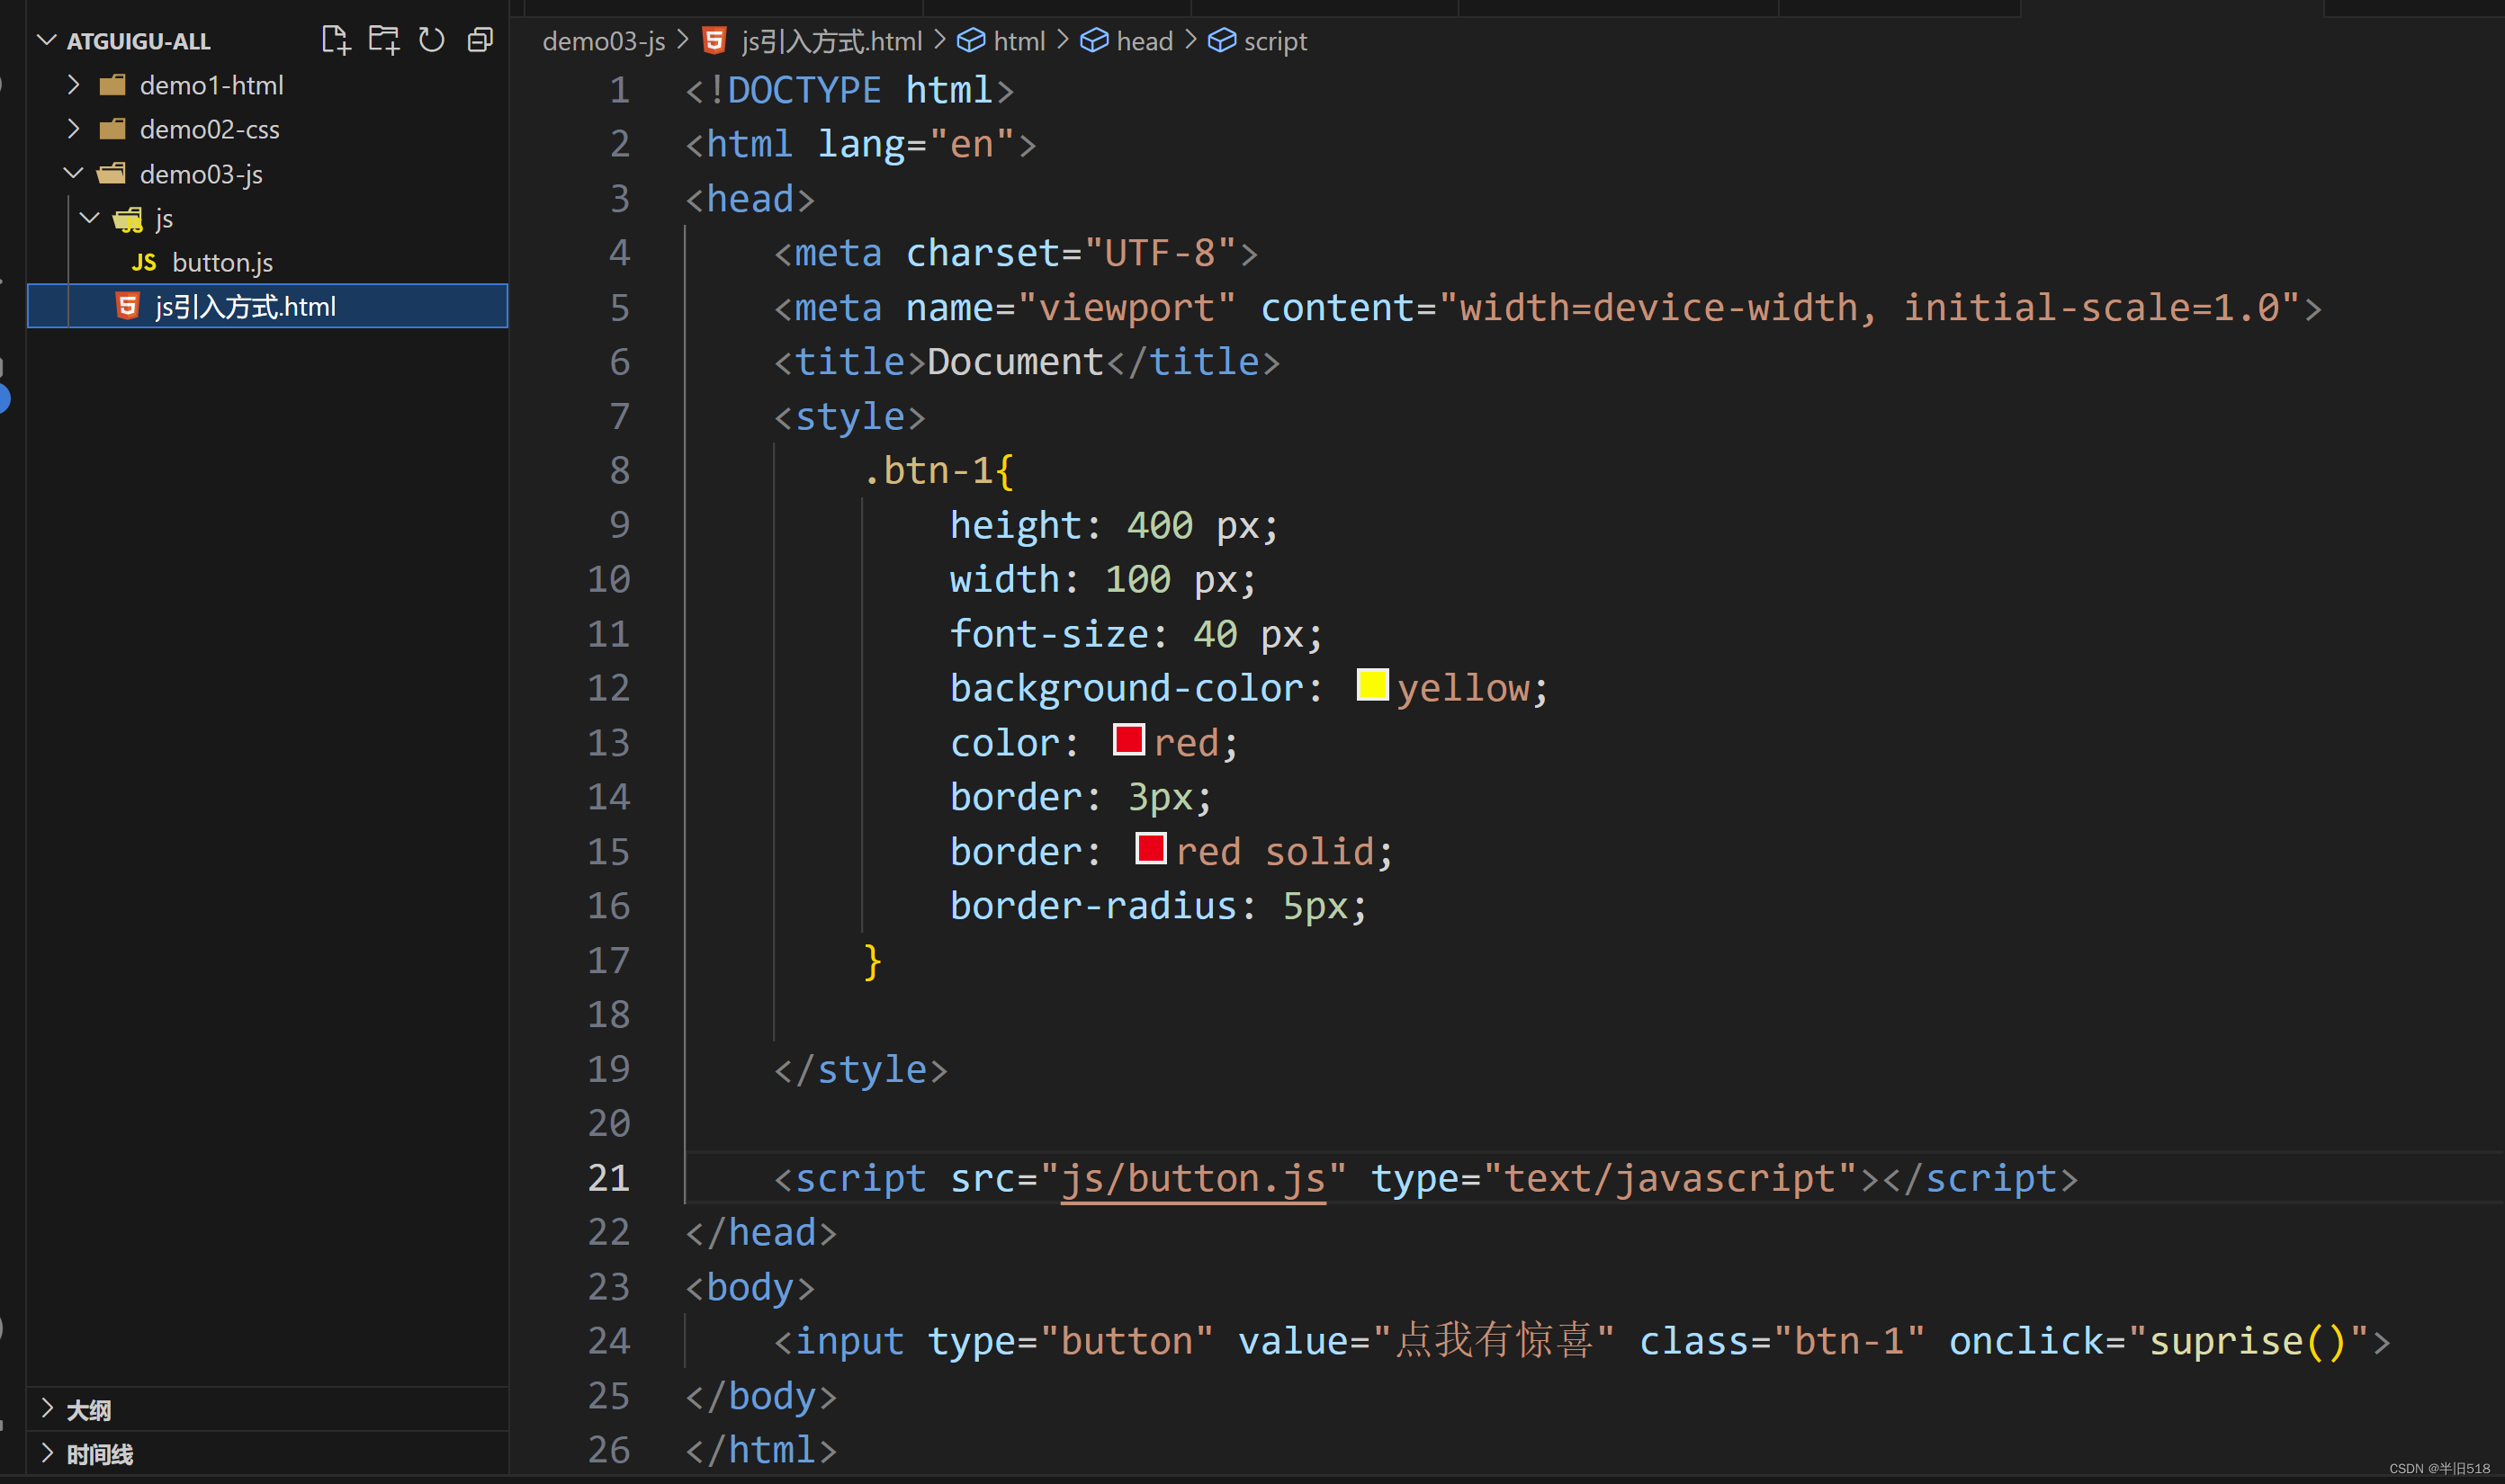Click the "</body>" closing tag

point(760,1395)
